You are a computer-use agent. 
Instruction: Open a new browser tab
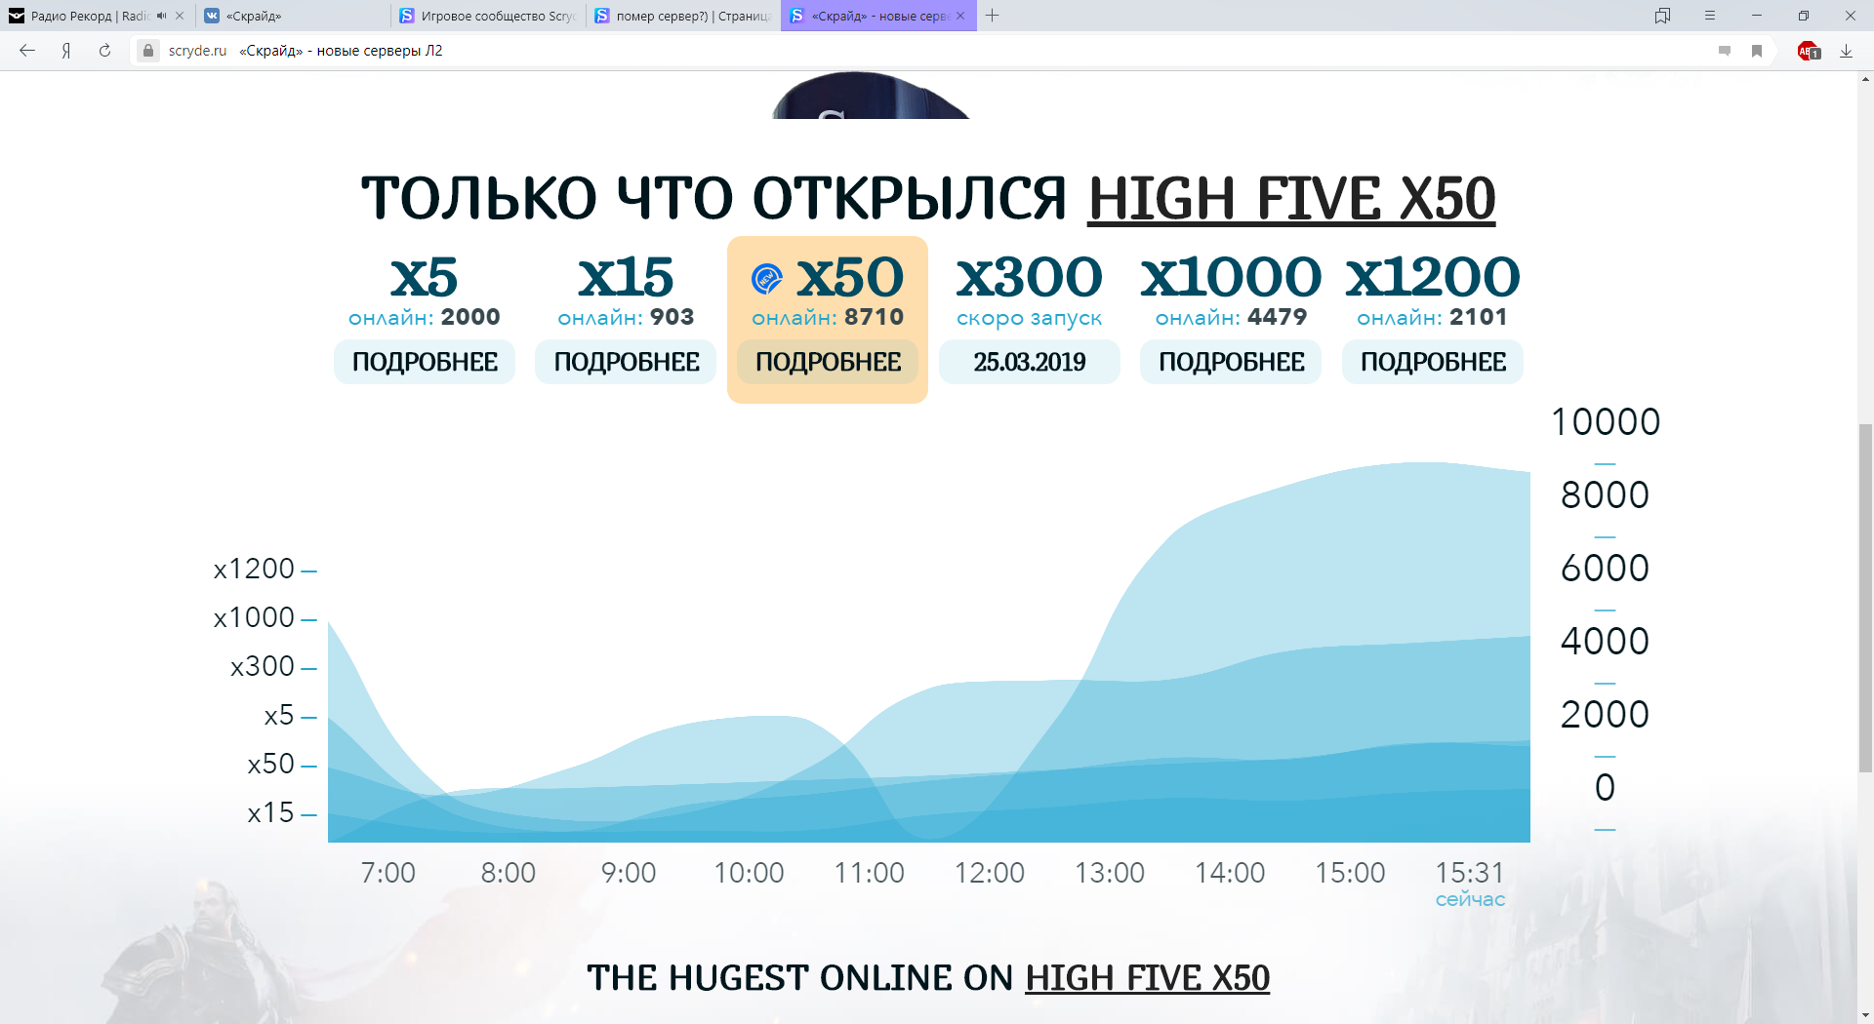coord(993,16)
